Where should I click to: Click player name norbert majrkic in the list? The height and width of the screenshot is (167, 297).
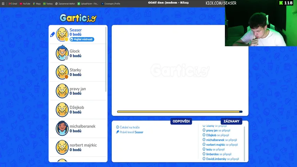(x=83, y=145)
